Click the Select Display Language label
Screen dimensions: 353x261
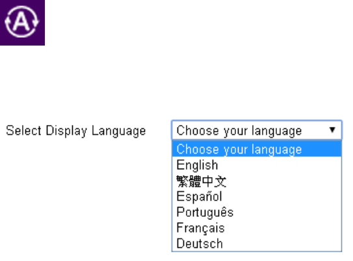(x=76, y=131)
